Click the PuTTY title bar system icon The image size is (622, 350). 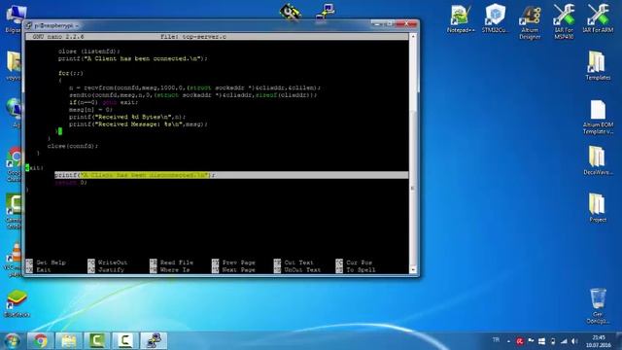click(28, 25)
